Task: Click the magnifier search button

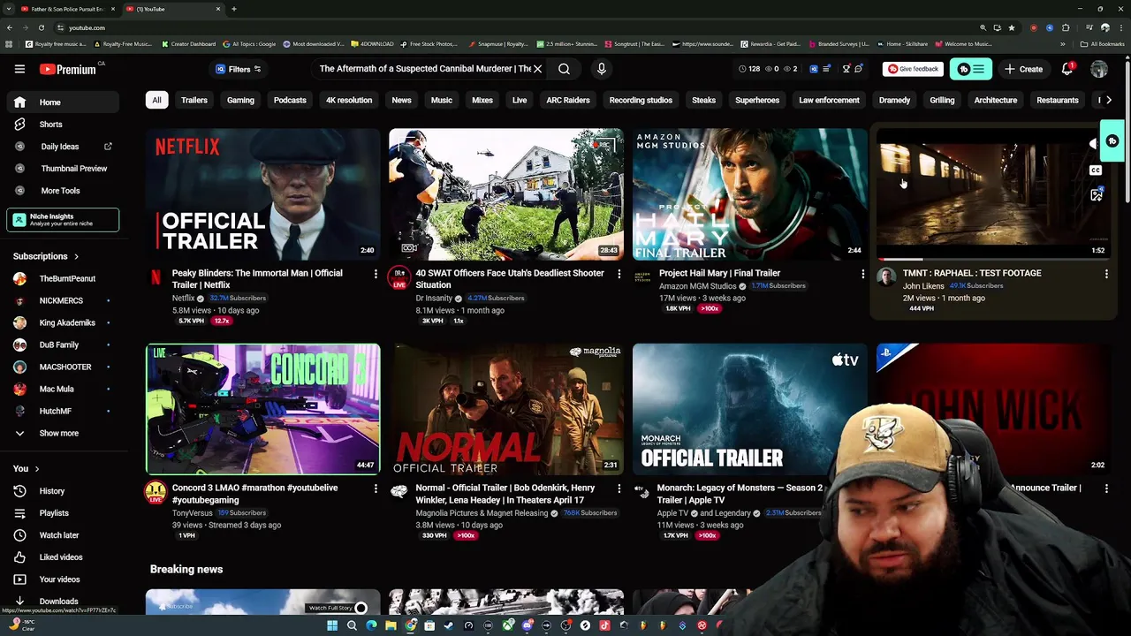Action: click(x=564, y=69)
